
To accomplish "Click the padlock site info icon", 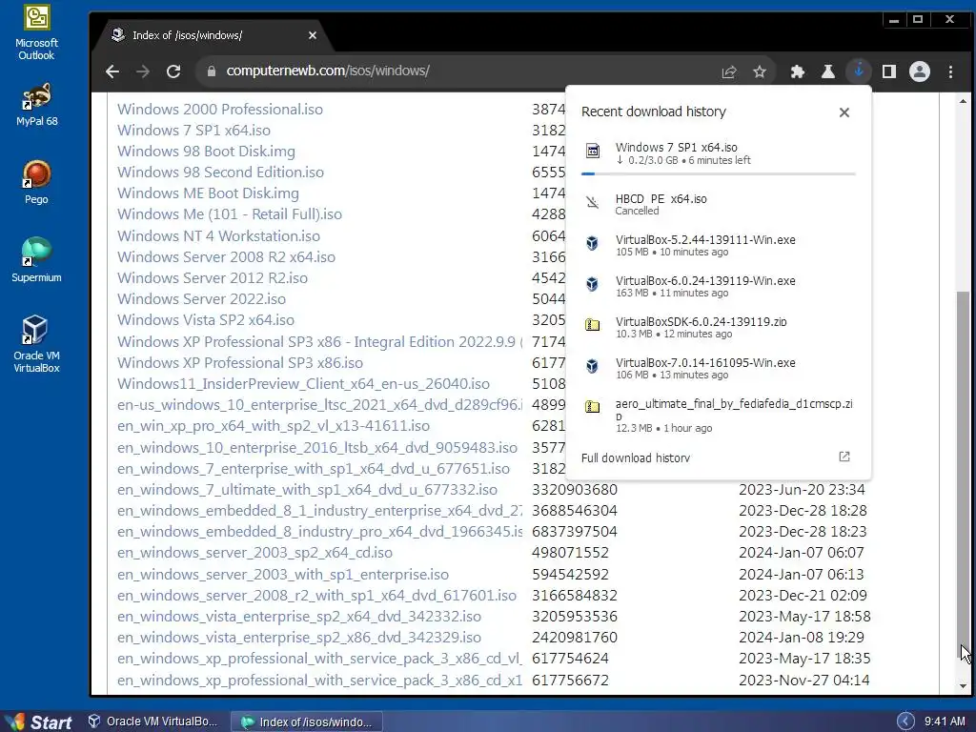I will click(x=212, y=71).
